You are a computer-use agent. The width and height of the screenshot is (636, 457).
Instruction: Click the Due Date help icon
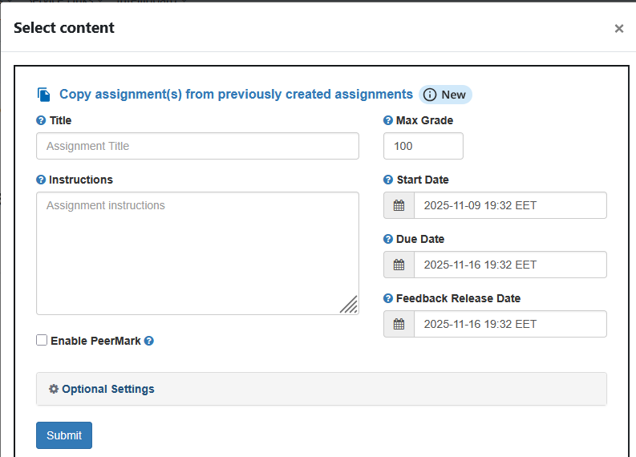click(x=388, y=239)
